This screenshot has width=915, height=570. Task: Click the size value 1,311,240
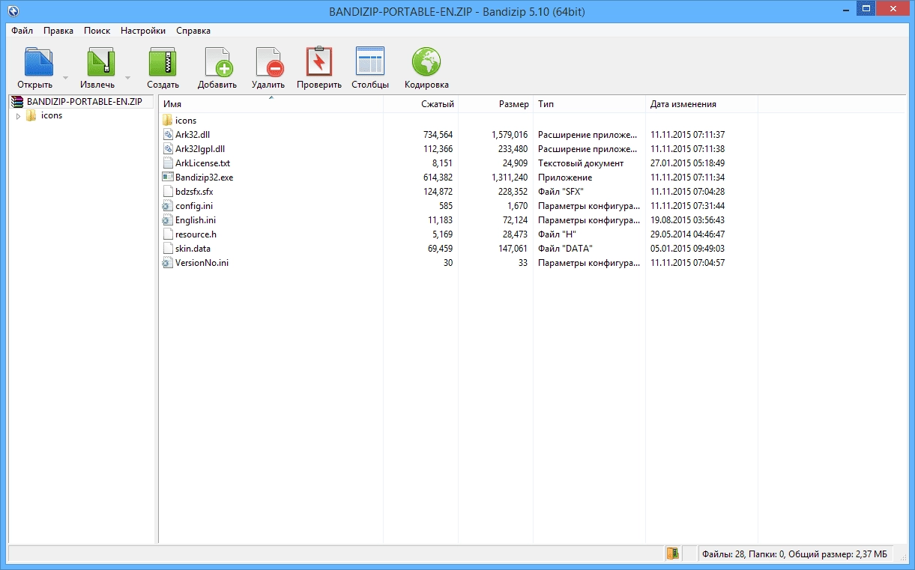[510, 178]
